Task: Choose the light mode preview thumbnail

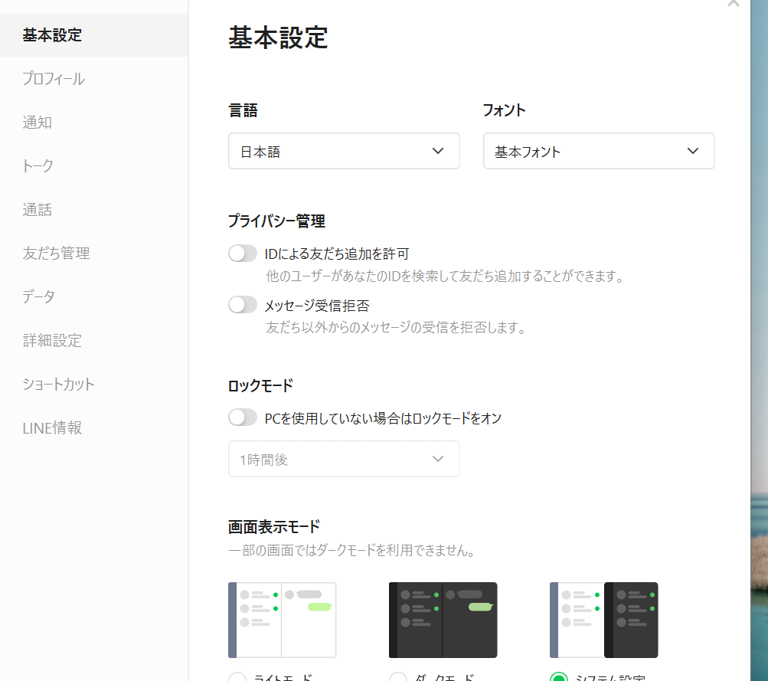Action: click(x=282, y=620)
